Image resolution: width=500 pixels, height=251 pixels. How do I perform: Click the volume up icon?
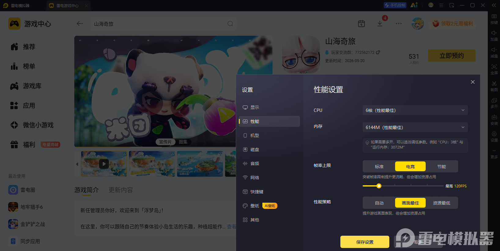[494, 33]
